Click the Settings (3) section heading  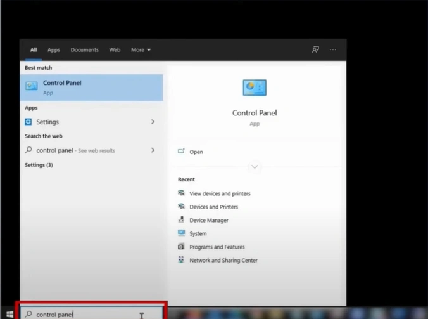click(39, 165)
